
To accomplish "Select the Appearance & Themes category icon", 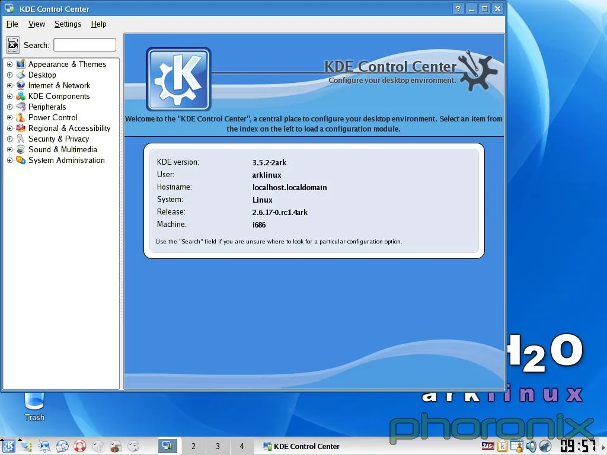I will [x=21, y=64].
